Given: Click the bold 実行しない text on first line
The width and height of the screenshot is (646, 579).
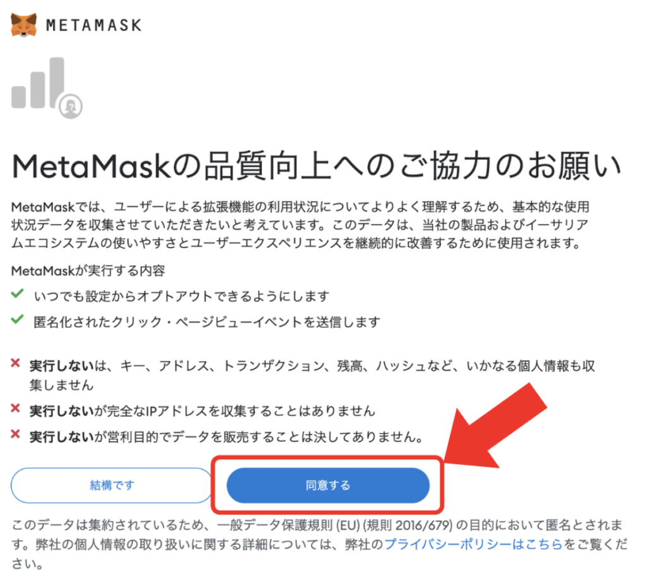Looking at the screenshot, I should (62, 366).
